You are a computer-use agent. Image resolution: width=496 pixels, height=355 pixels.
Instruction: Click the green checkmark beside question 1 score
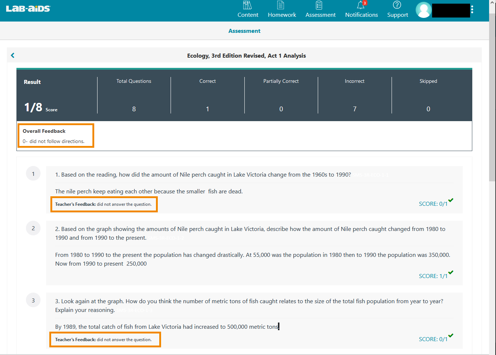[451, 200]
